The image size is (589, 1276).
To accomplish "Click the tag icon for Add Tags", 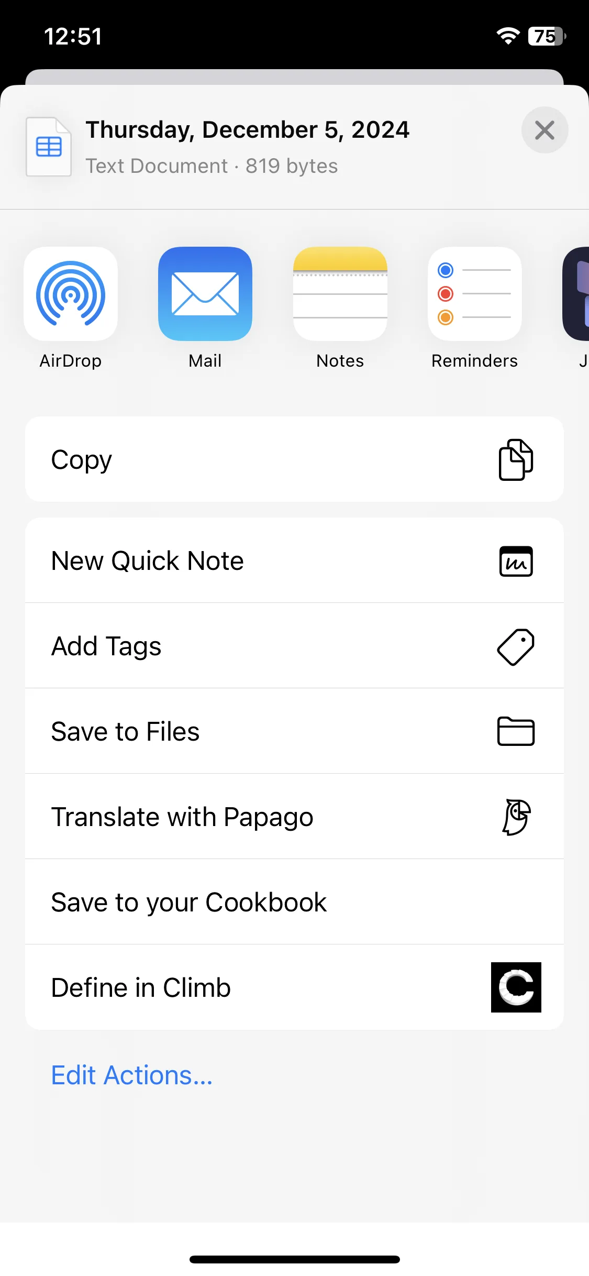I will [516, 647].
